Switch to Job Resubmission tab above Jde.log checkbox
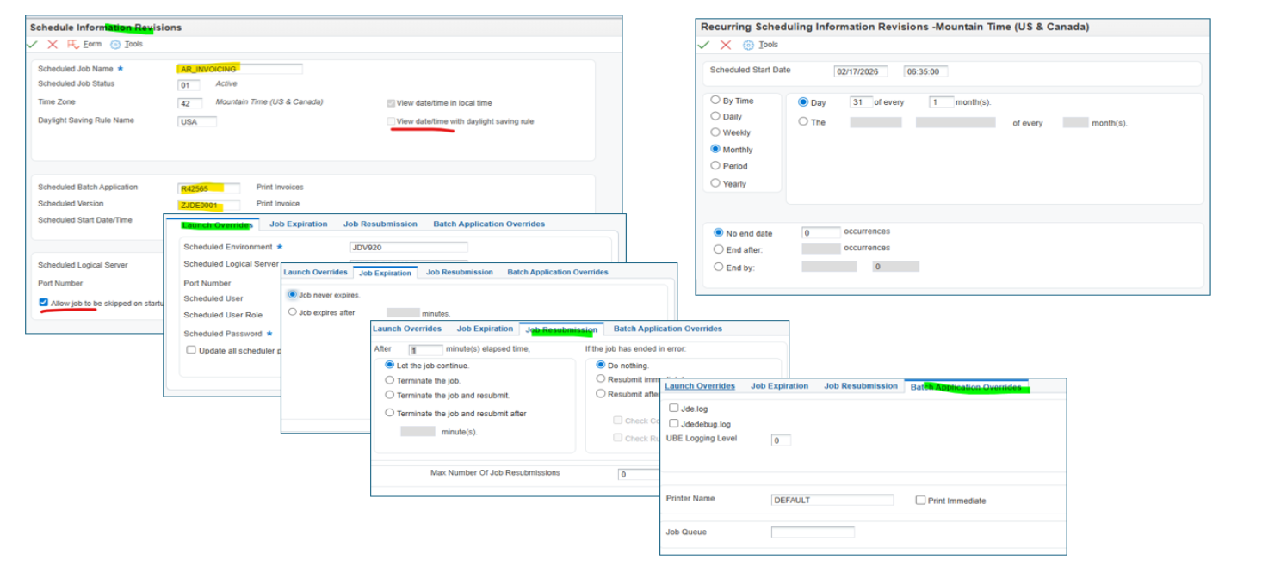Image resolution: width=1262 pixels, height=572 pixels. pos(860,386)
